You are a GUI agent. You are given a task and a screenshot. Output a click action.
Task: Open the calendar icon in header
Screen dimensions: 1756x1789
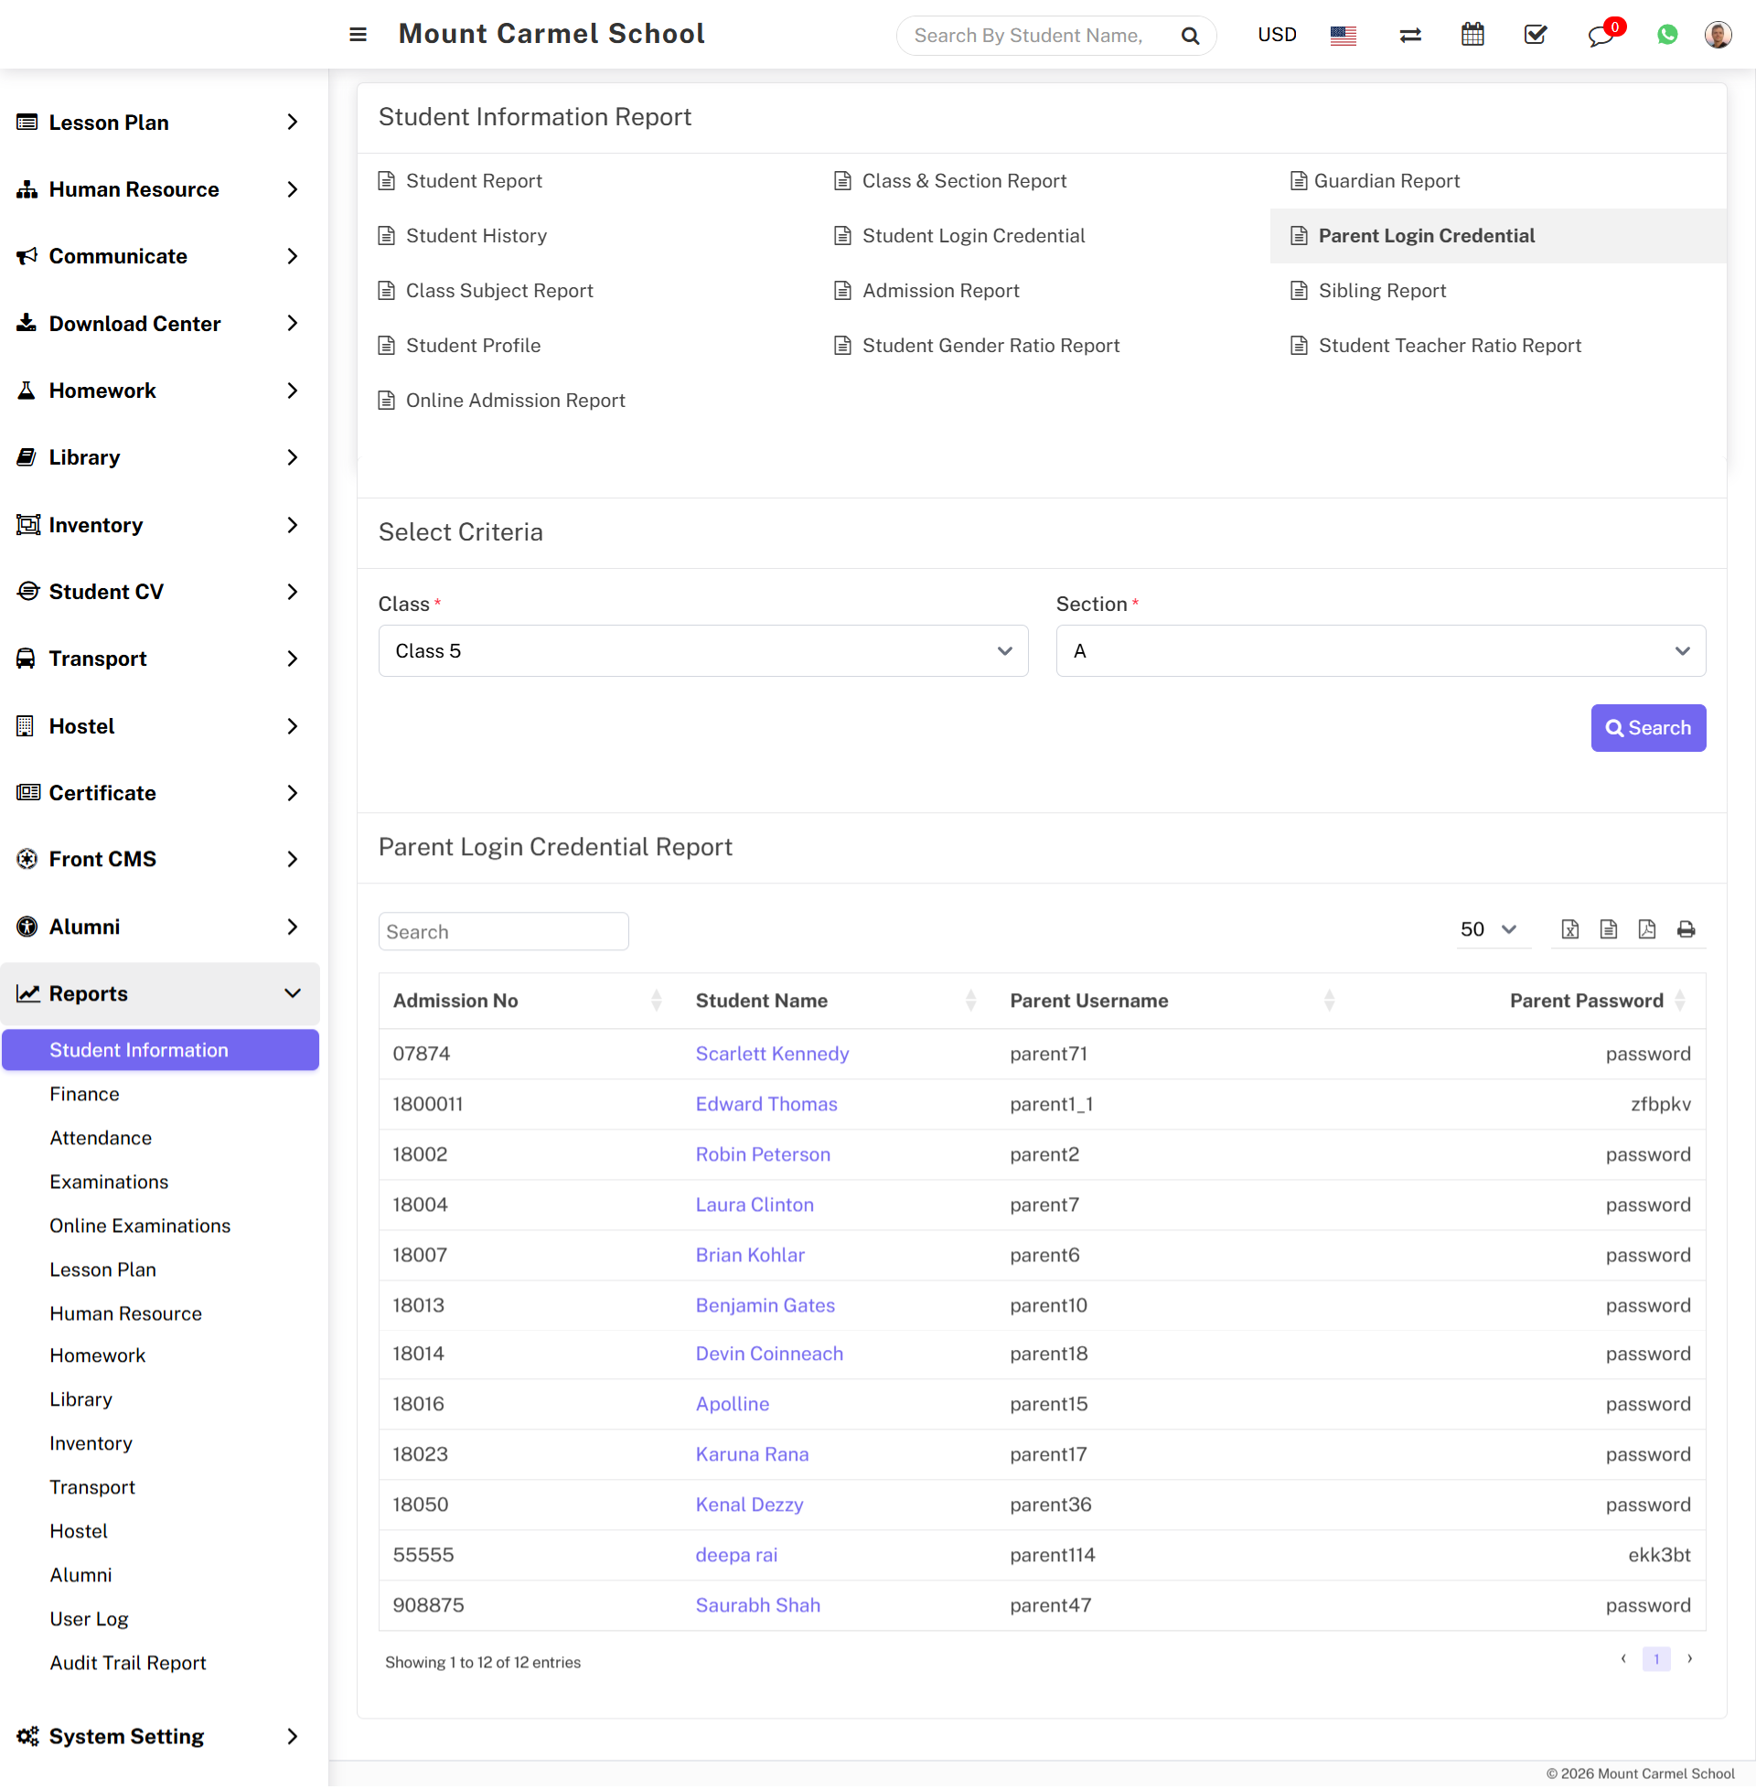pos(1472,35)
